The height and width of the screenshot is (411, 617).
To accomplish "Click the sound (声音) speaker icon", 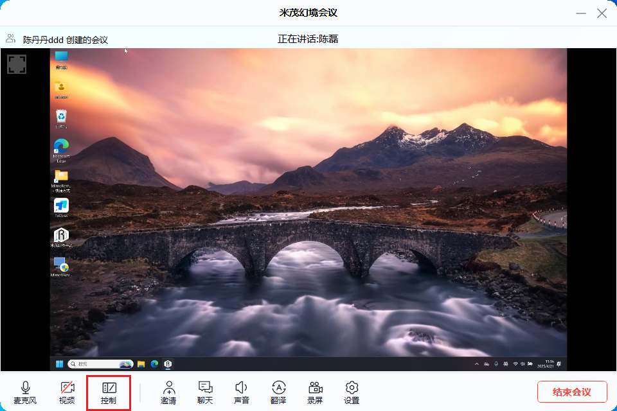I will click(241, 392).
